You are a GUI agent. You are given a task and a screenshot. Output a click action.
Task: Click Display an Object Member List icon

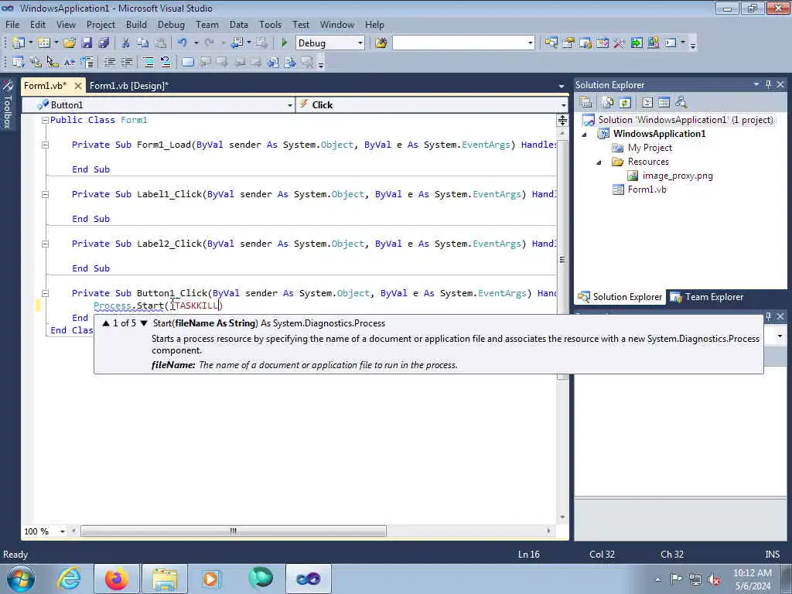[x=19, y=62]
